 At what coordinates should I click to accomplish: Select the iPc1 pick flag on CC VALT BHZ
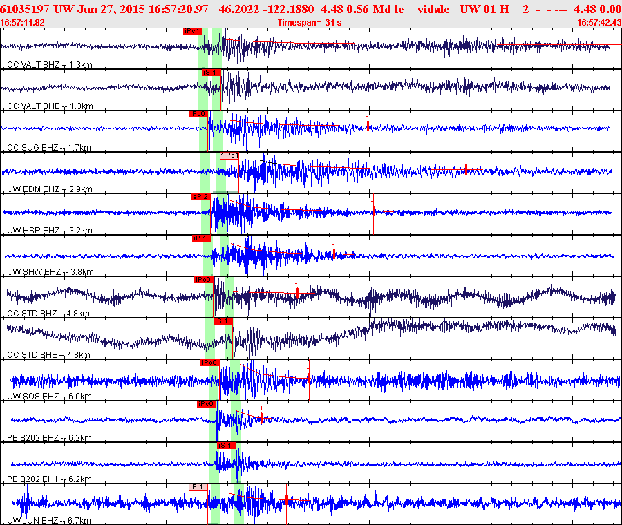tap(193, 31)
